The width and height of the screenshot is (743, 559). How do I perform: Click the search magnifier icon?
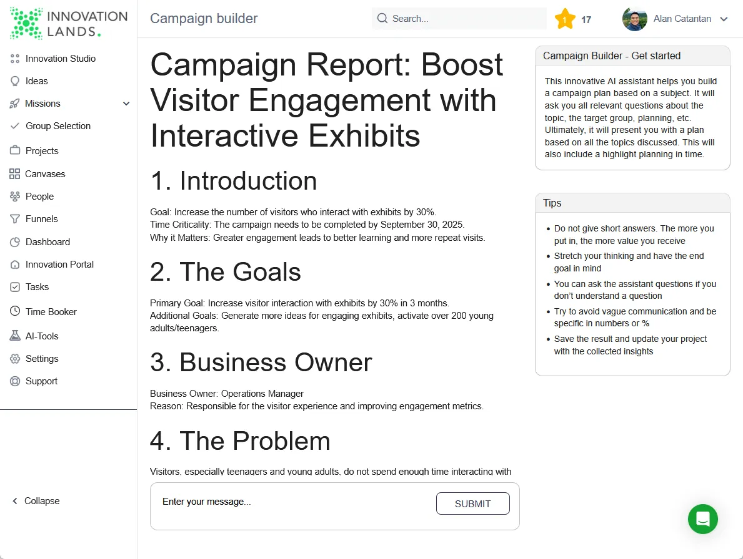(382, 19)
